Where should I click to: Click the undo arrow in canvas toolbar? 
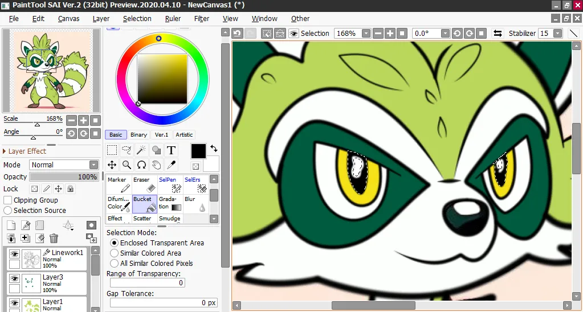click(x=238, y=34)
